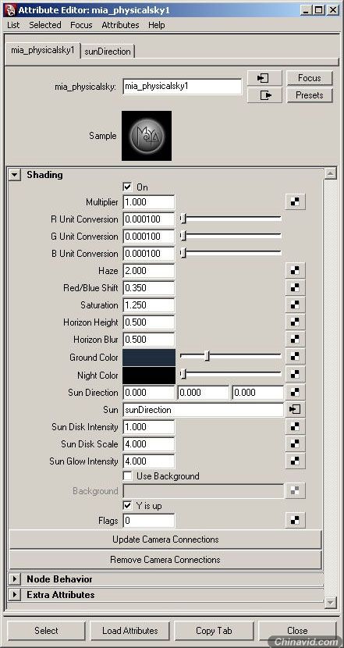Uncheck the On checkbox under Shading
Image resolution: width=344 pixels, height=648 pixels.
(x=128, y=187)
